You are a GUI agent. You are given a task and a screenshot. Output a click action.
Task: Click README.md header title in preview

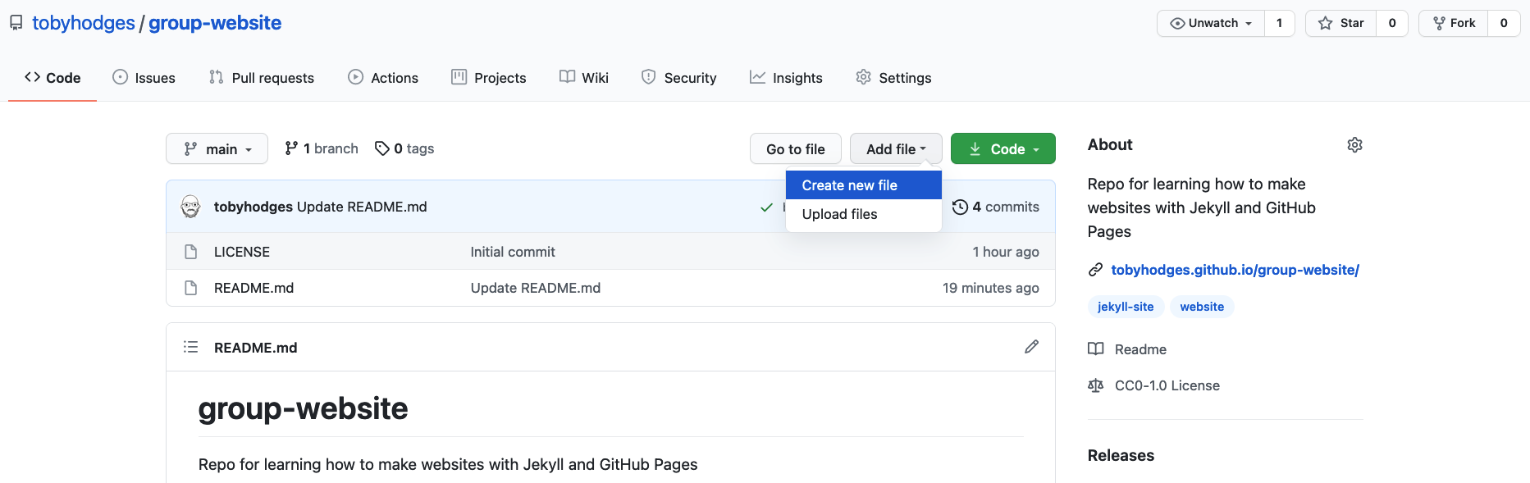(256, 348)
